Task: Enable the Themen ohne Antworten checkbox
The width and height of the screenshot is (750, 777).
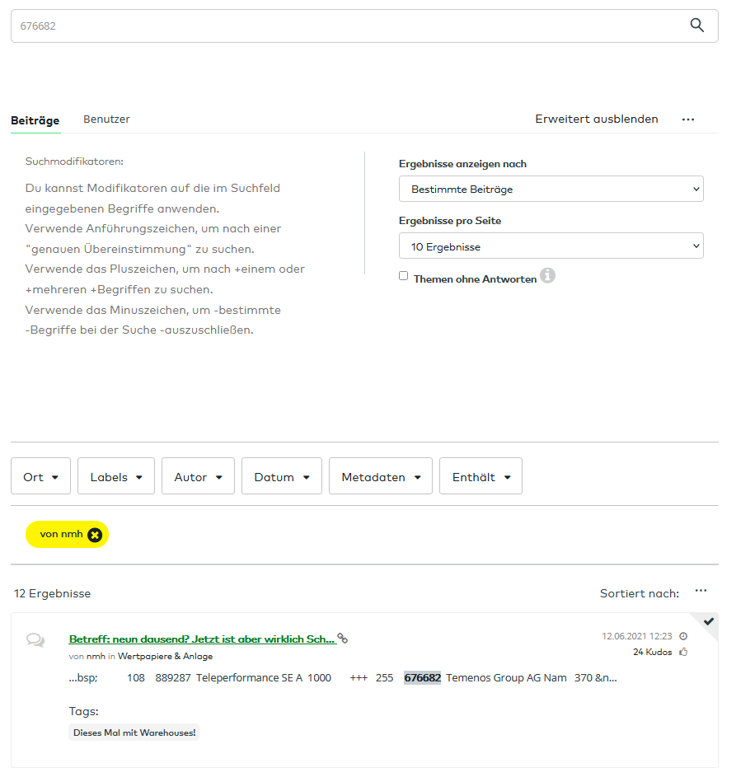Action: pyautogui.click(x=403, y=275)
